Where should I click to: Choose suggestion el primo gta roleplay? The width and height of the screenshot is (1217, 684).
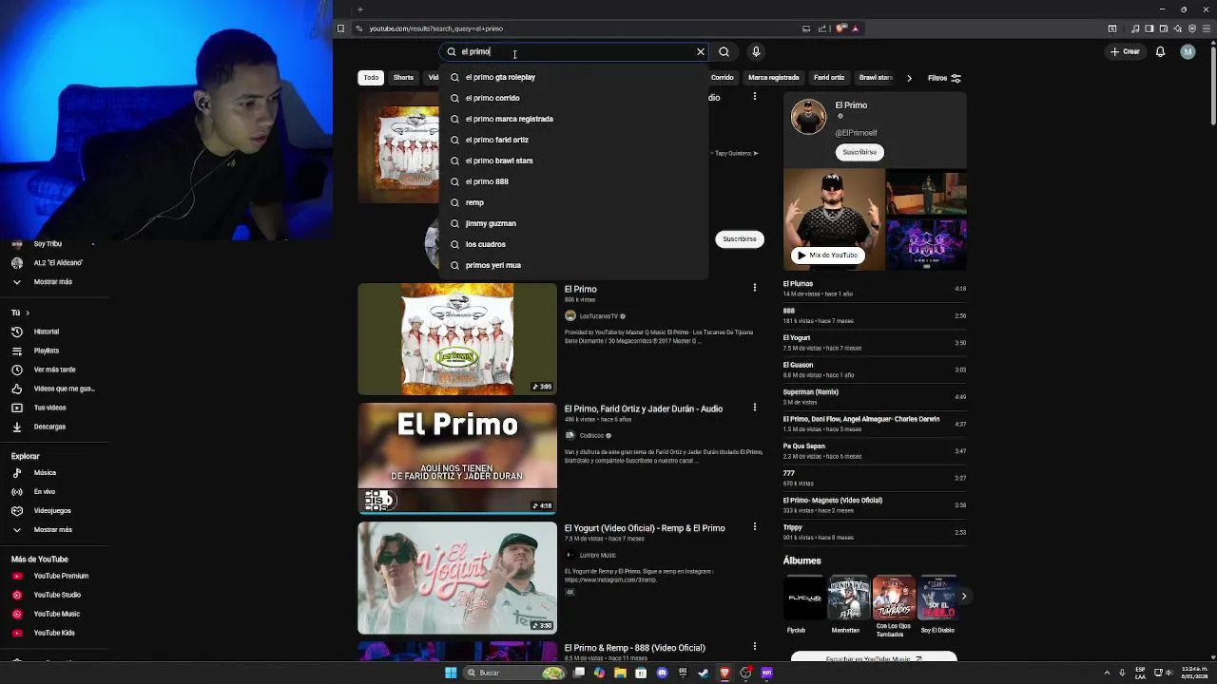573,77
